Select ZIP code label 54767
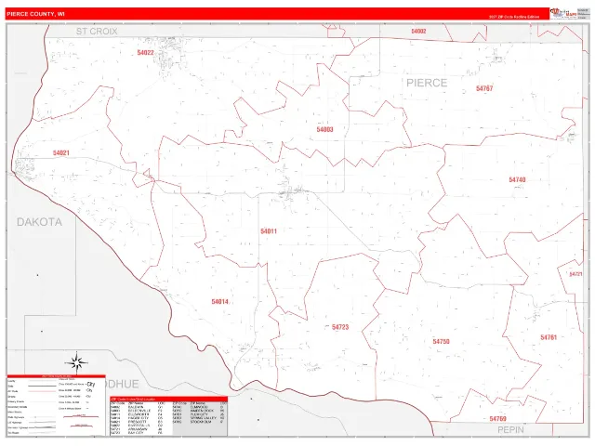Screen dimensions: 595x446 point(484,88)
